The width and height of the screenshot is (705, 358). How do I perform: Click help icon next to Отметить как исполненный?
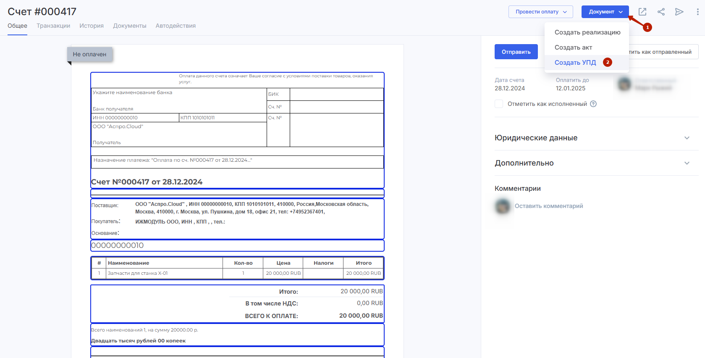(x=593, y=104)
